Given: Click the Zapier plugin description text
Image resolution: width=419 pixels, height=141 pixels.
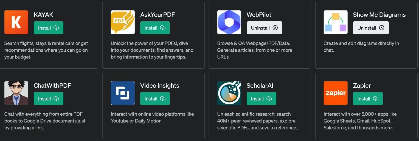Looking at the screenshot, I should point(360,121).
